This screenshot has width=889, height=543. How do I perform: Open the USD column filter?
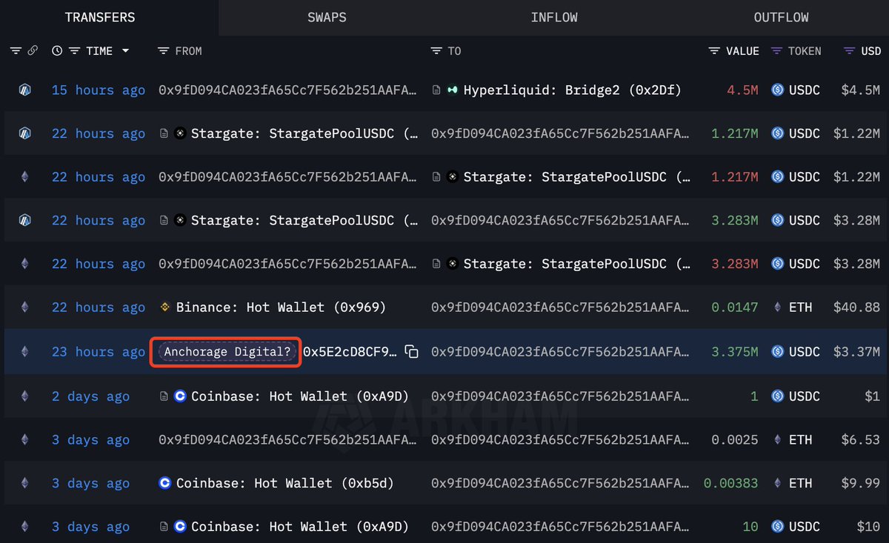(850, 51)
